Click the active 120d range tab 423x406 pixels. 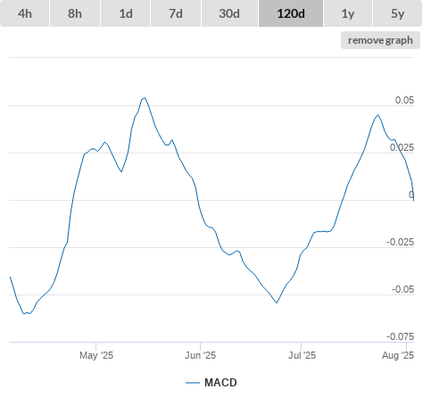coord(291,13)
